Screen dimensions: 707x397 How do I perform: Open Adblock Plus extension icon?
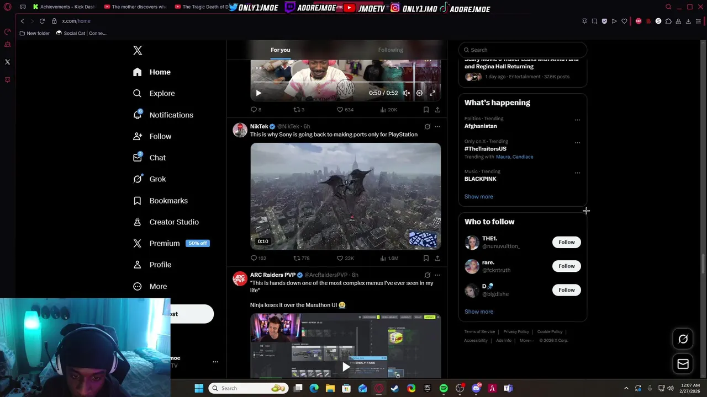click(x=639, y=21)
